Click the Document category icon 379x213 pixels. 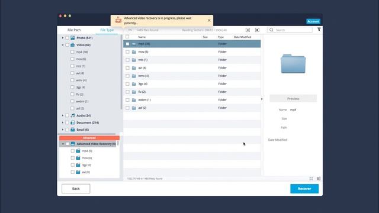tap(72, 122)
